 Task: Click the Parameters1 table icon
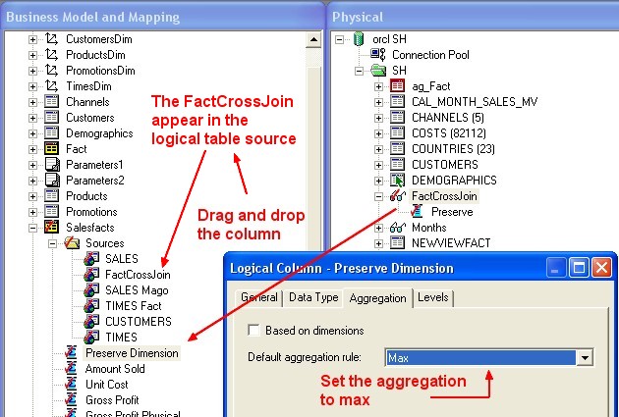(x=52, y=165)
